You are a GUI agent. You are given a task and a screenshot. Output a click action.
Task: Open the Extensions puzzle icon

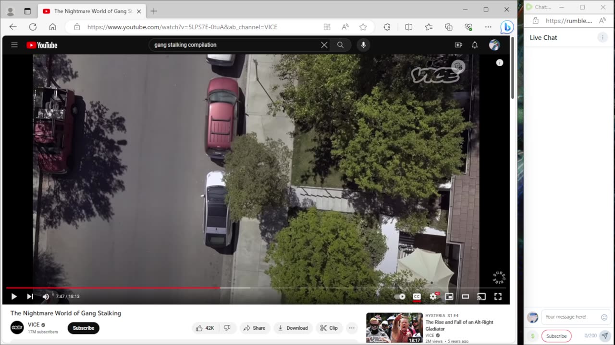point(387,27)
